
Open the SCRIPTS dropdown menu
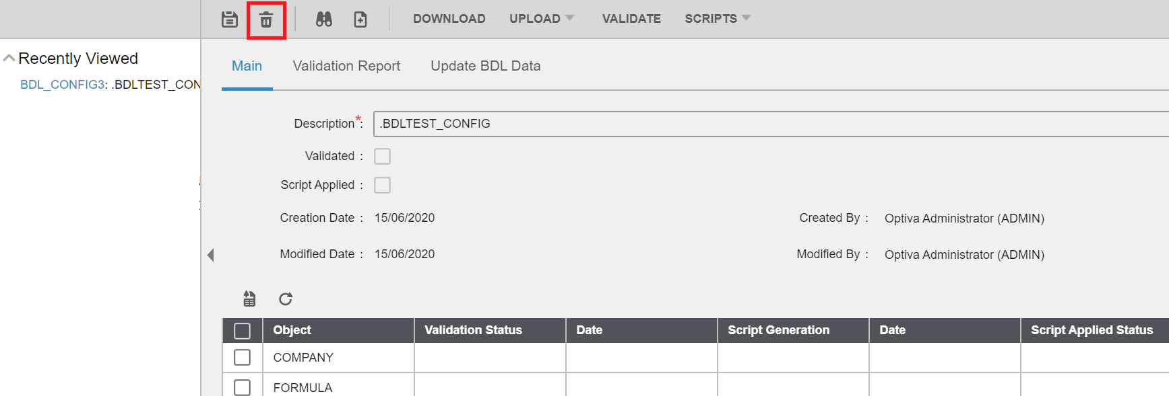(x=717, y=19)
